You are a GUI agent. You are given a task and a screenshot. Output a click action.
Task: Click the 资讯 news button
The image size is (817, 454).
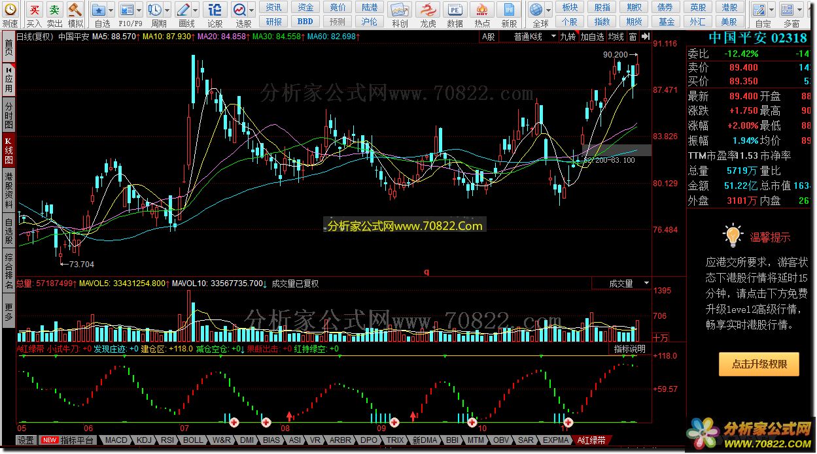[274, 7]
